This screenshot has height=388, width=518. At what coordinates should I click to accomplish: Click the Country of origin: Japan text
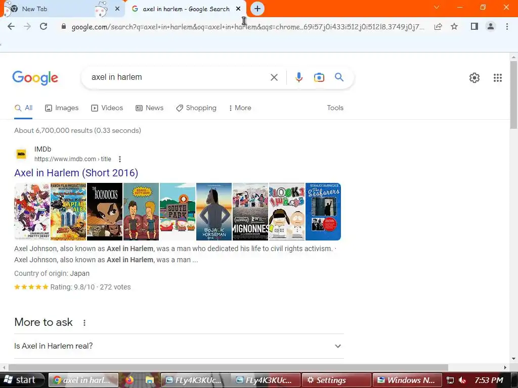pyautogui.click(x=52, y=273)
